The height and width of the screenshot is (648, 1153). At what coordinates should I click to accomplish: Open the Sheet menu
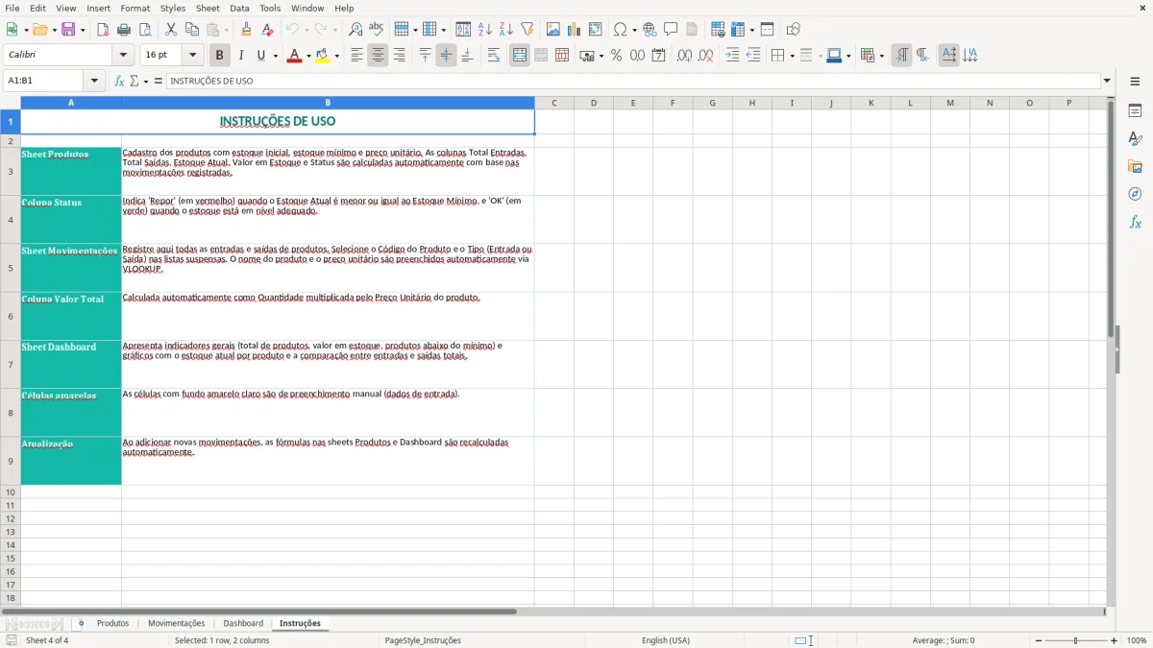208,8
